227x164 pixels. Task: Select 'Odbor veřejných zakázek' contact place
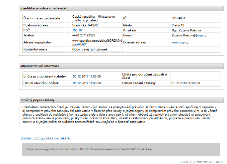[x=90, y=49]
